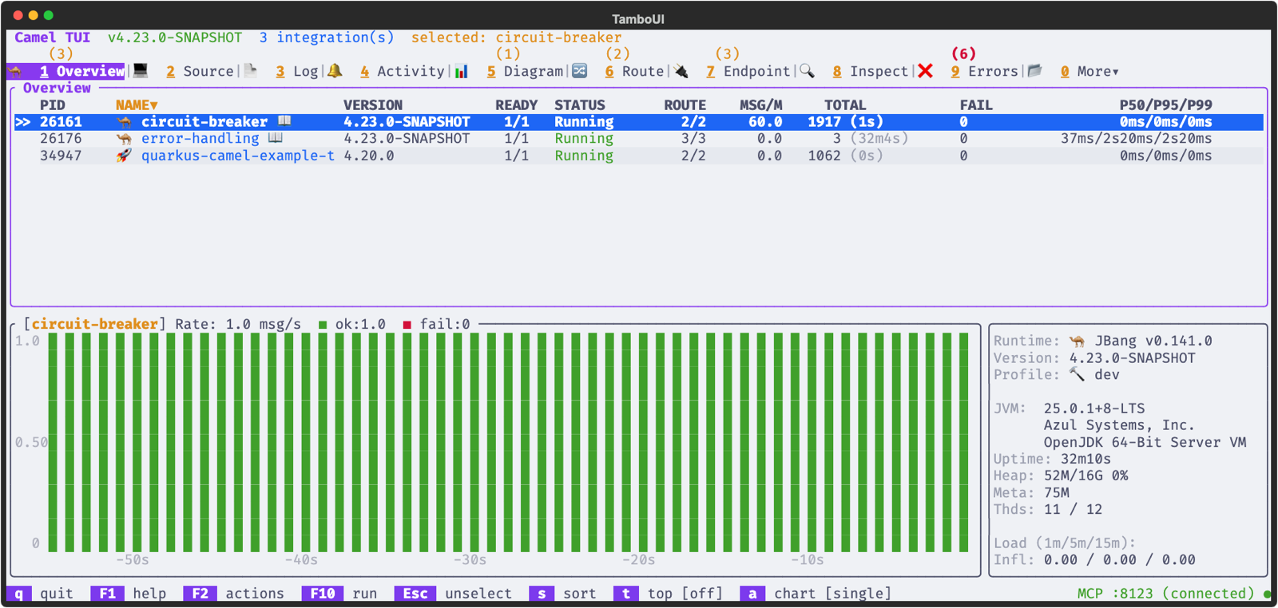
Task: Click the P50/P95/P99 column header
Action: pyautogui.click(x=1166, y=105)
